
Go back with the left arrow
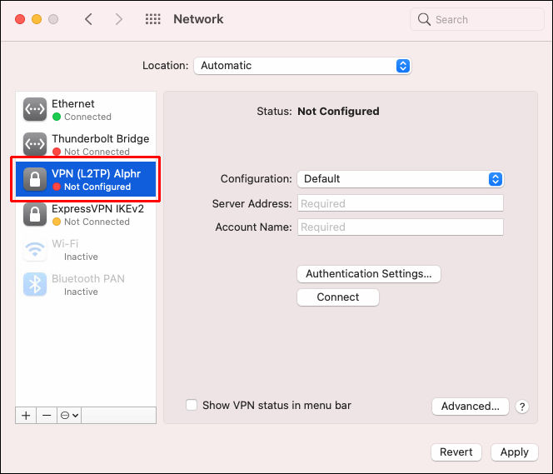coord(88,19)
